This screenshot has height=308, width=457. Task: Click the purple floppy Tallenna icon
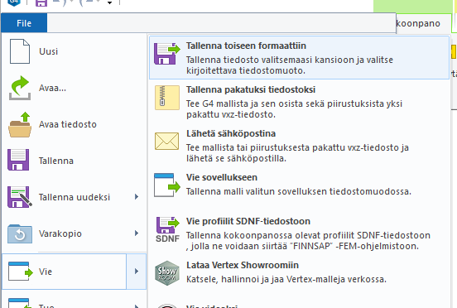click(x=18, y=160)
